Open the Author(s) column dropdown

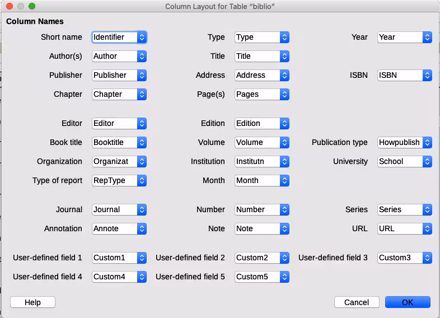[119, 56]
